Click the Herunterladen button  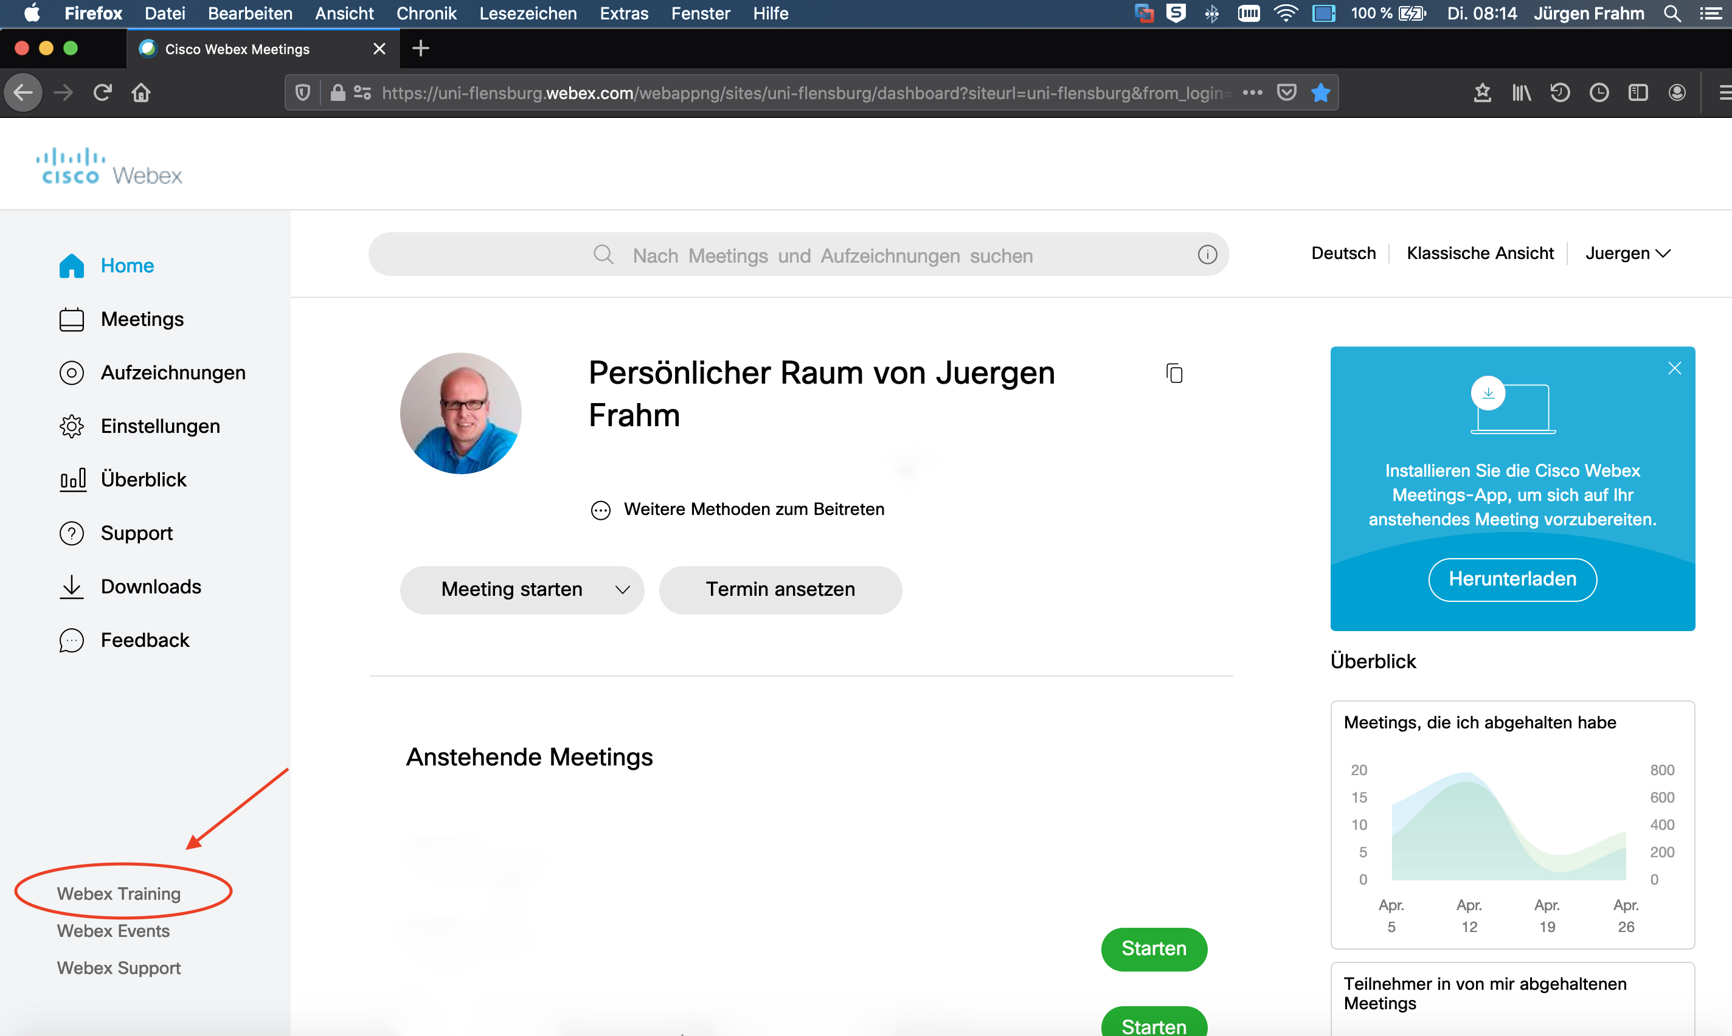(x=1511, y=579)
